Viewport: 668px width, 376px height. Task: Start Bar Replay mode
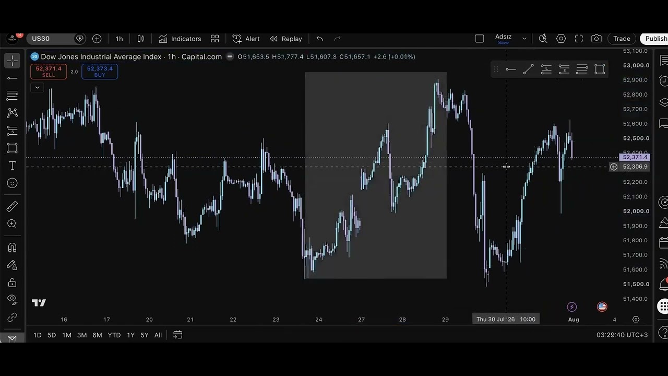tap(285, 39)
